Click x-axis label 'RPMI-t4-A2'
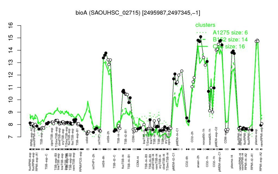 (x=246, y=161)
